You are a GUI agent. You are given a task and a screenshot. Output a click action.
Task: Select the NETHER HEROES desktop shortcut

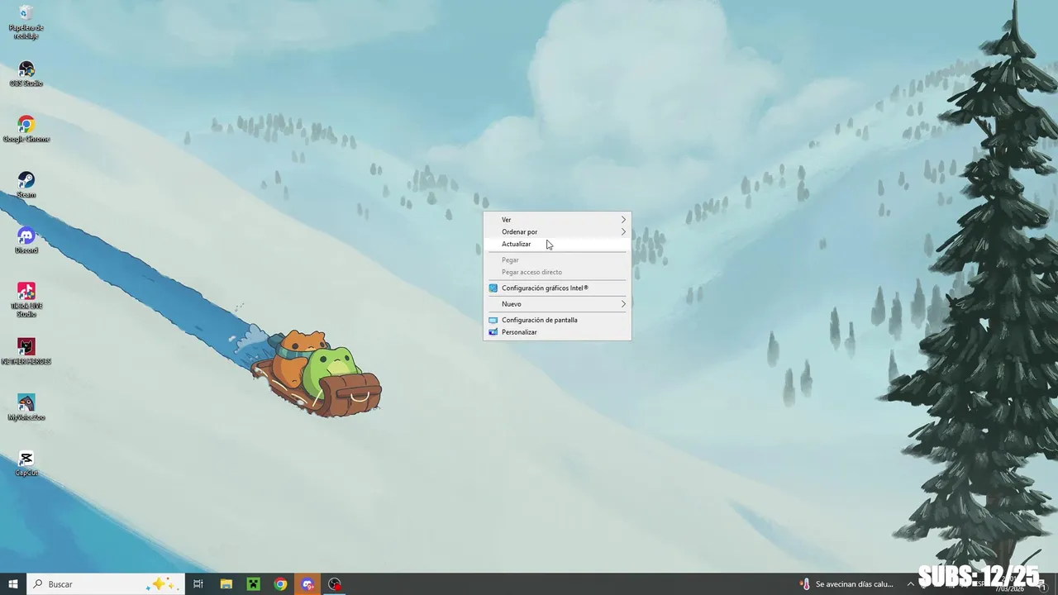click(x=26, y=352)
